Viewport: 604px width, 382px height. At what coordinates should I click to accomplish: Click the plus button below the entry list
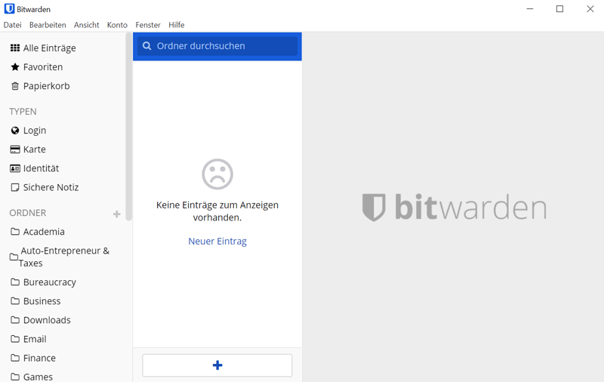click(x=217, y=365)
